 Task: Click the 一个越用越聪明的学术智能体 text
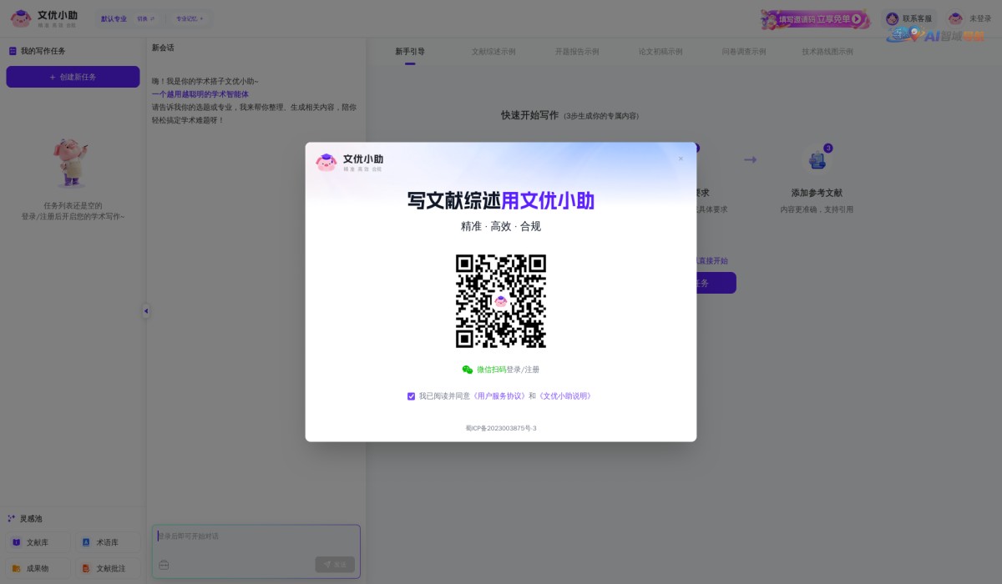pyautogui.click(x=200, y=94)
